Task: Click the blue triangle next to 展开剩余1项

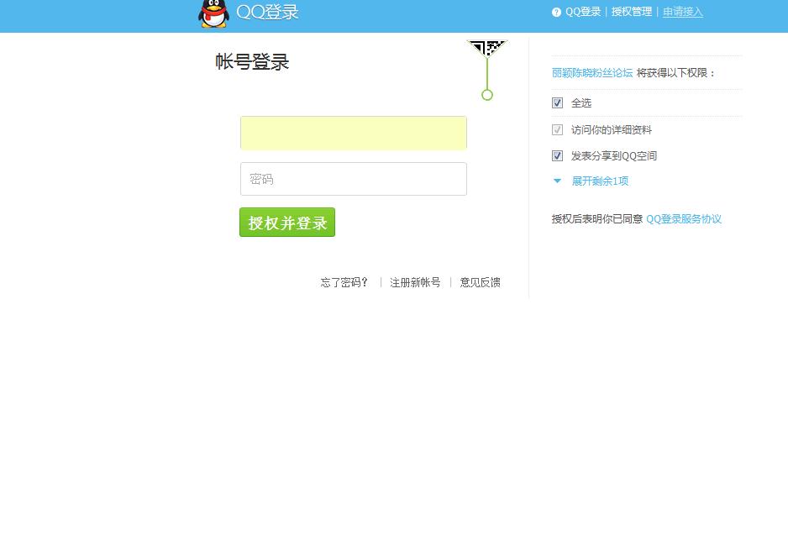Action: 557,181
